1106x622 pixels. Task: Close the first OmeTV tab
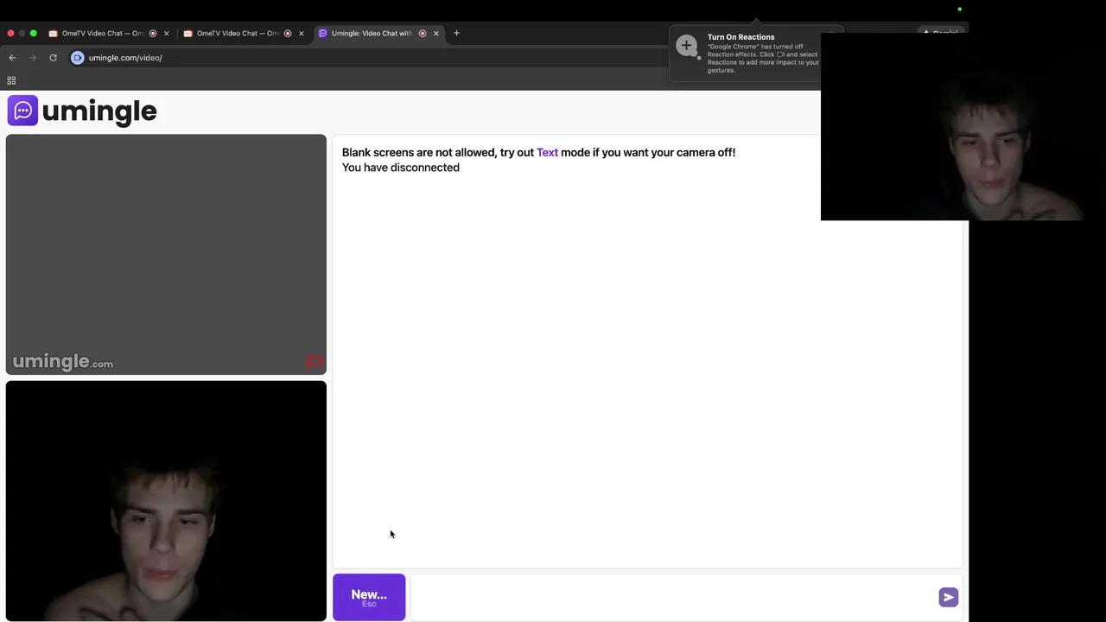(166, 34)
